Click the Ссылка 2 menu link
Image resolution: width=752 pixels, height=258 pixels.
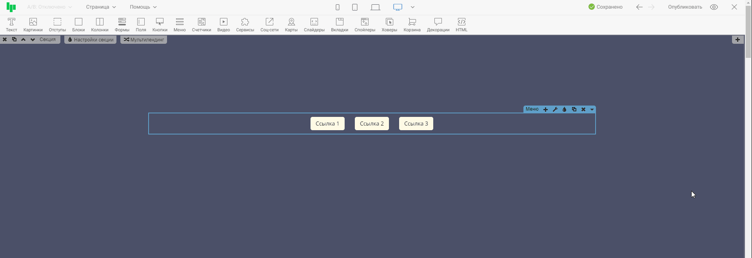click(x=372, y=124)
